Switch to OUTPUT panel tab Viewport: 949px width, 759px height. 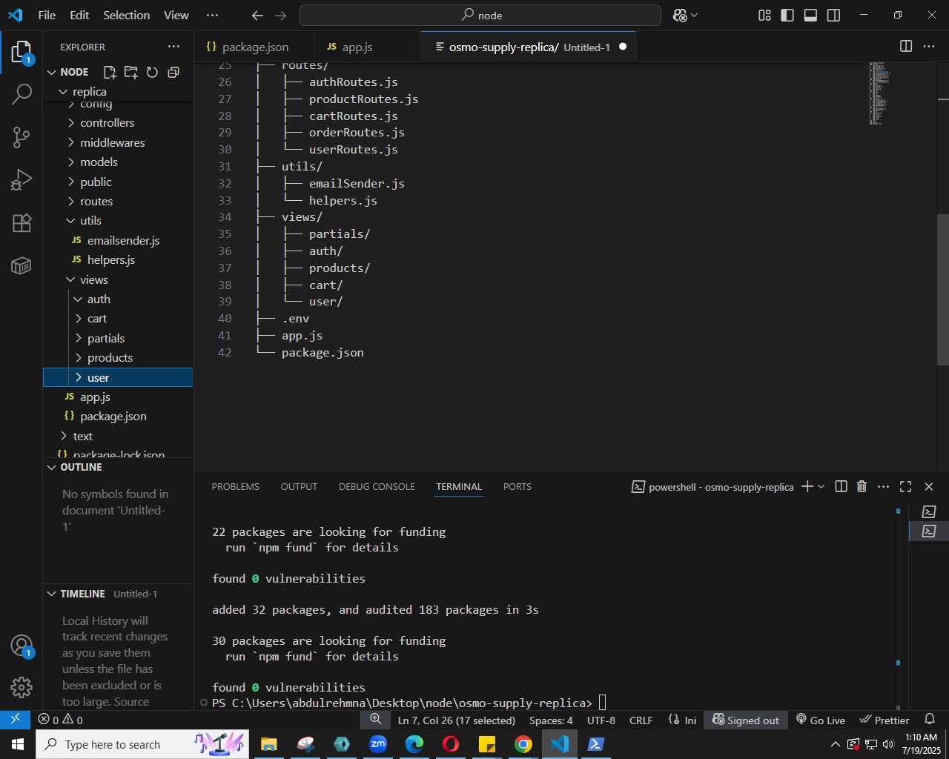[x=299, y=486]
